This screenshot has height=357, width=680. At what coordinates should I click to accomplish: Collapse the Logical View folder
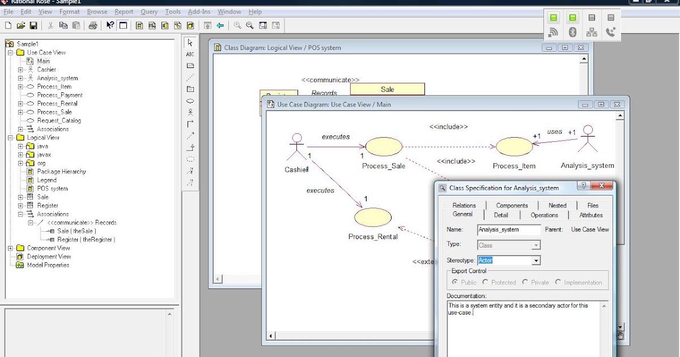click(10, 137)
